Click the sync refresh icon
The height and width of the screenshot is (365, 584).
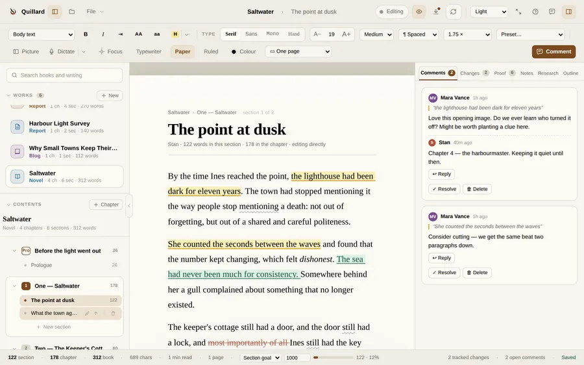[454, 12]
